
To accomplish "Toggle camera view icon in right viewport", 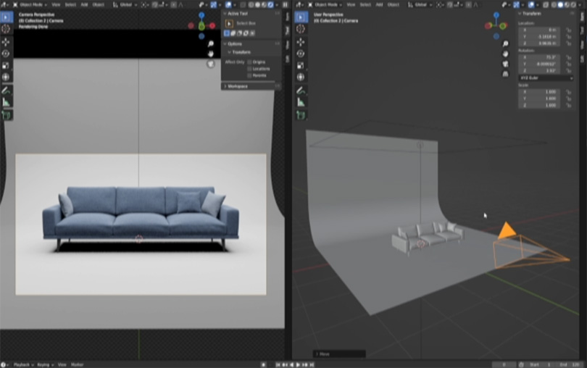I will [x=504, y=63].
